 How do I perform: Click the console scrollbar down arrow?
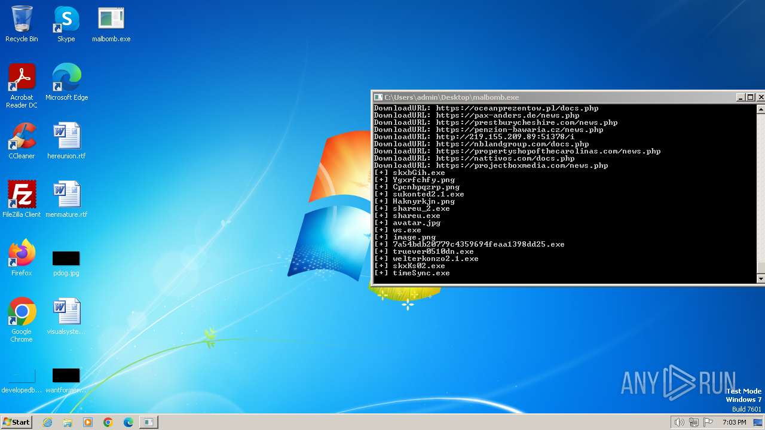point(761,279)
